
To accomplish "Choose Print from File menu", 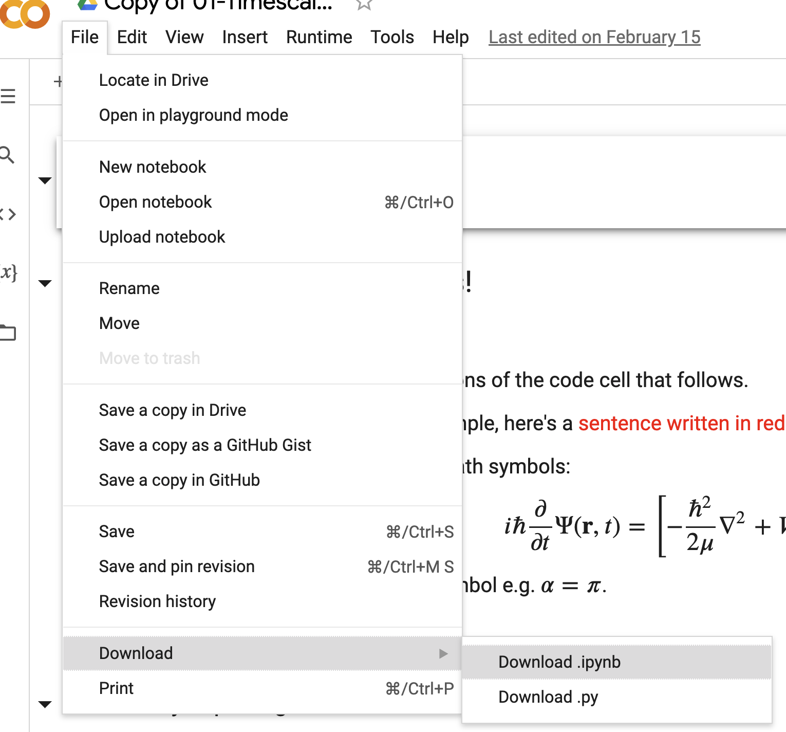I will [x=262, y=688].
